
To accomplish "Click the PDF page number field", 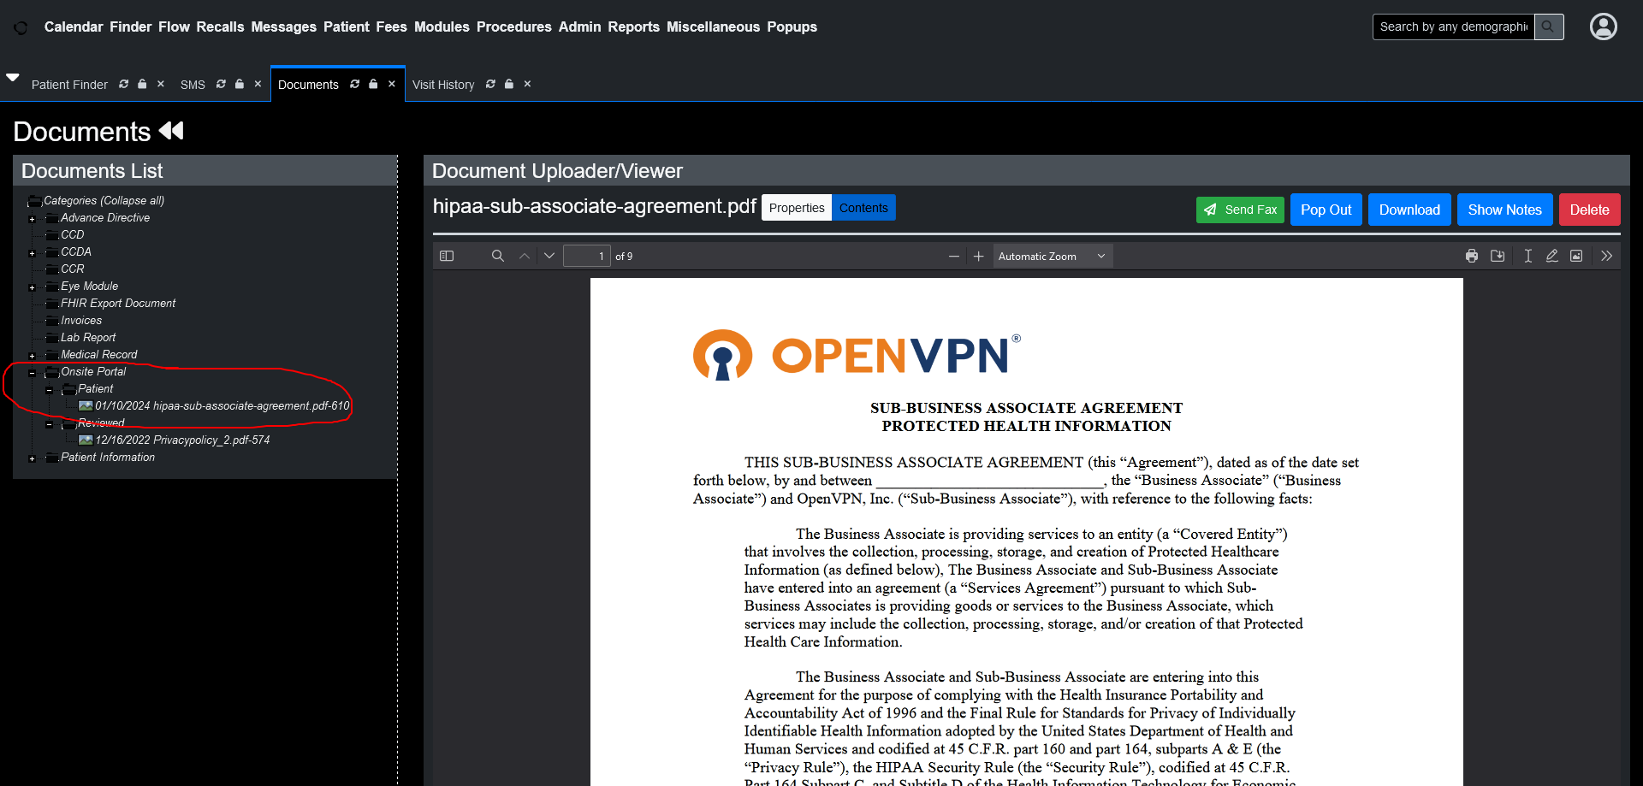I will tap(586, 256).
